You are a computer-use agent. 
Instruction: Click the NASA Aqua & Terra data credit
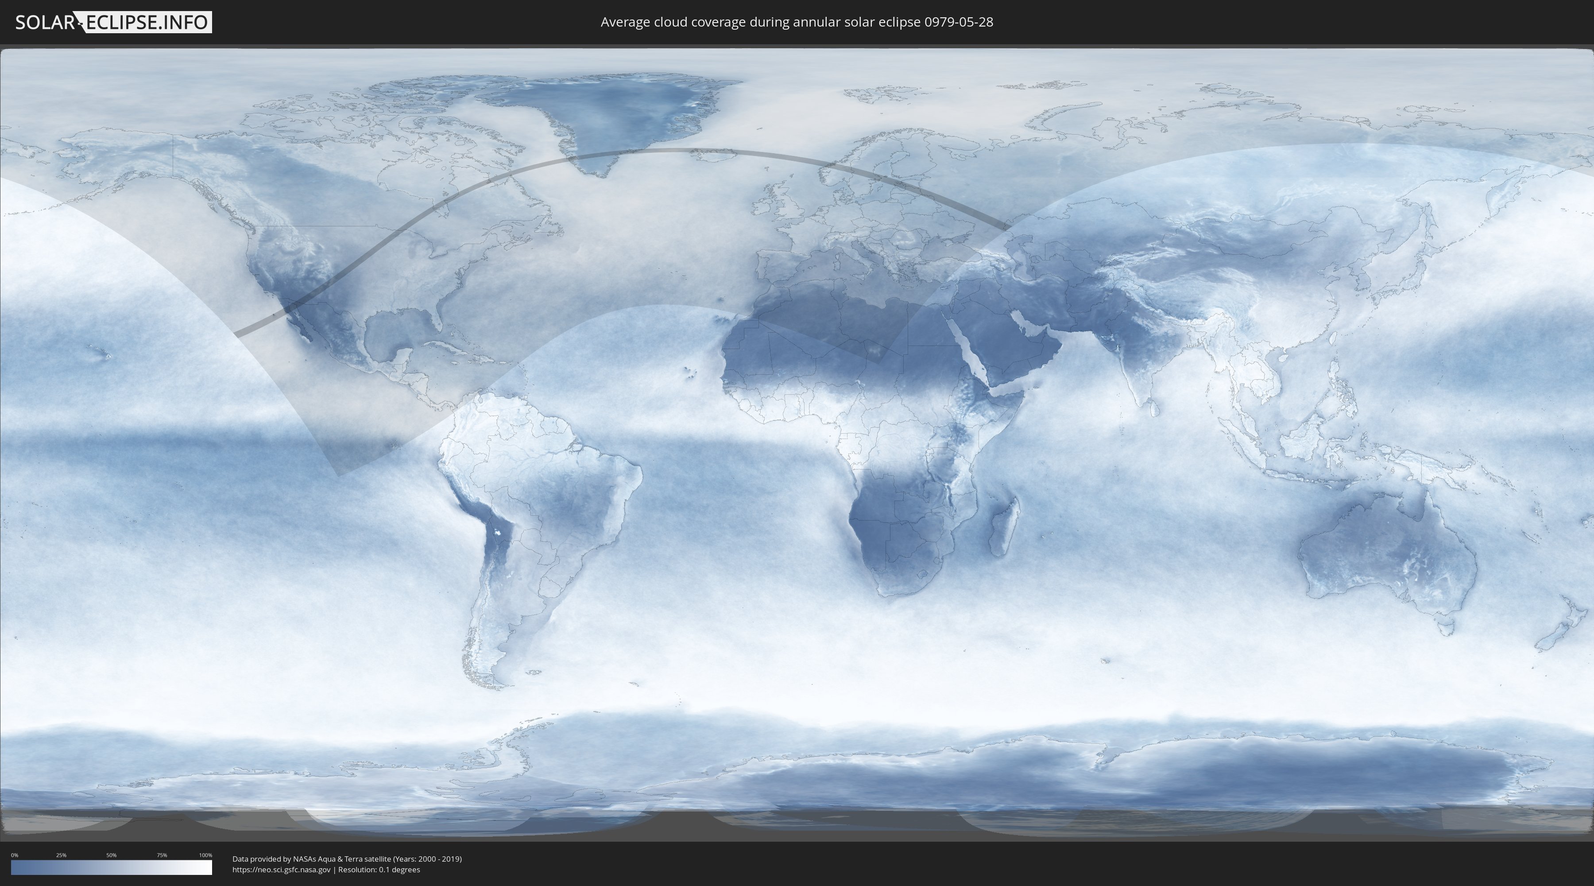[x=347, y=859]
